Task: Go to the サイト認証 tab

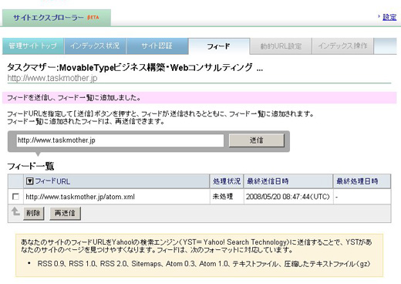Action: [157, 46]
